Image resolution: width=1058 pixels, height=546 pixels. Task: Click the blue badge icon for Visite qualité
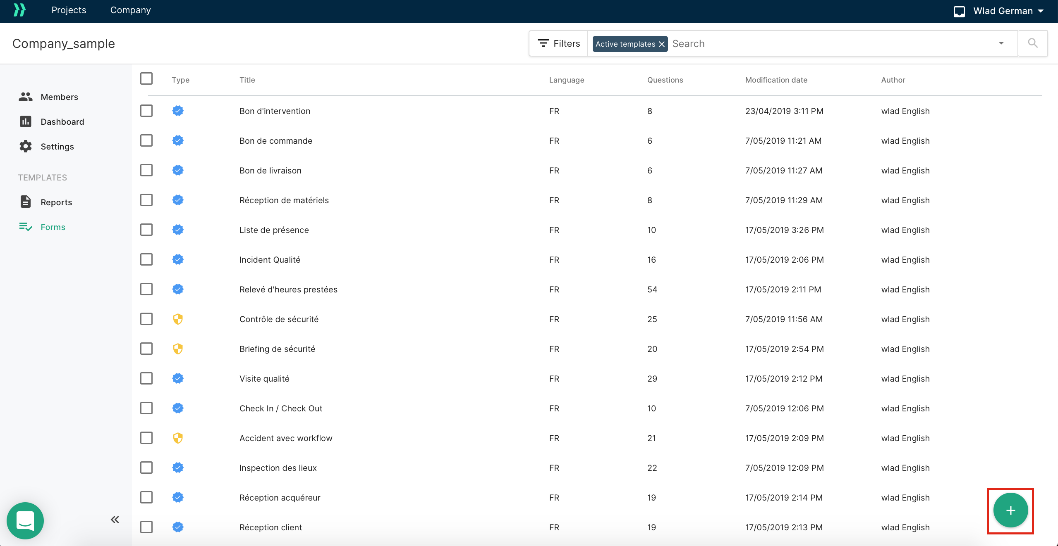click(x=178, y=378)
